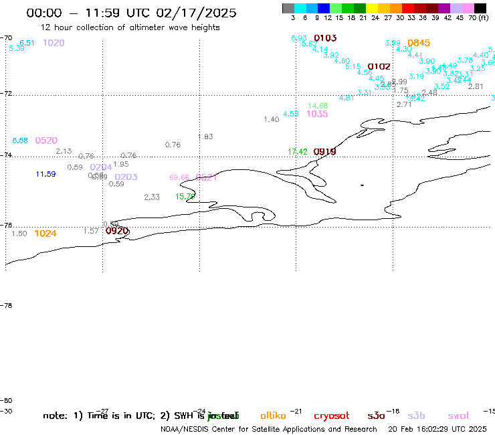Click the s3a pass time '0103'
The height and width of the screenshot is (435, 495).
[325, 38]
